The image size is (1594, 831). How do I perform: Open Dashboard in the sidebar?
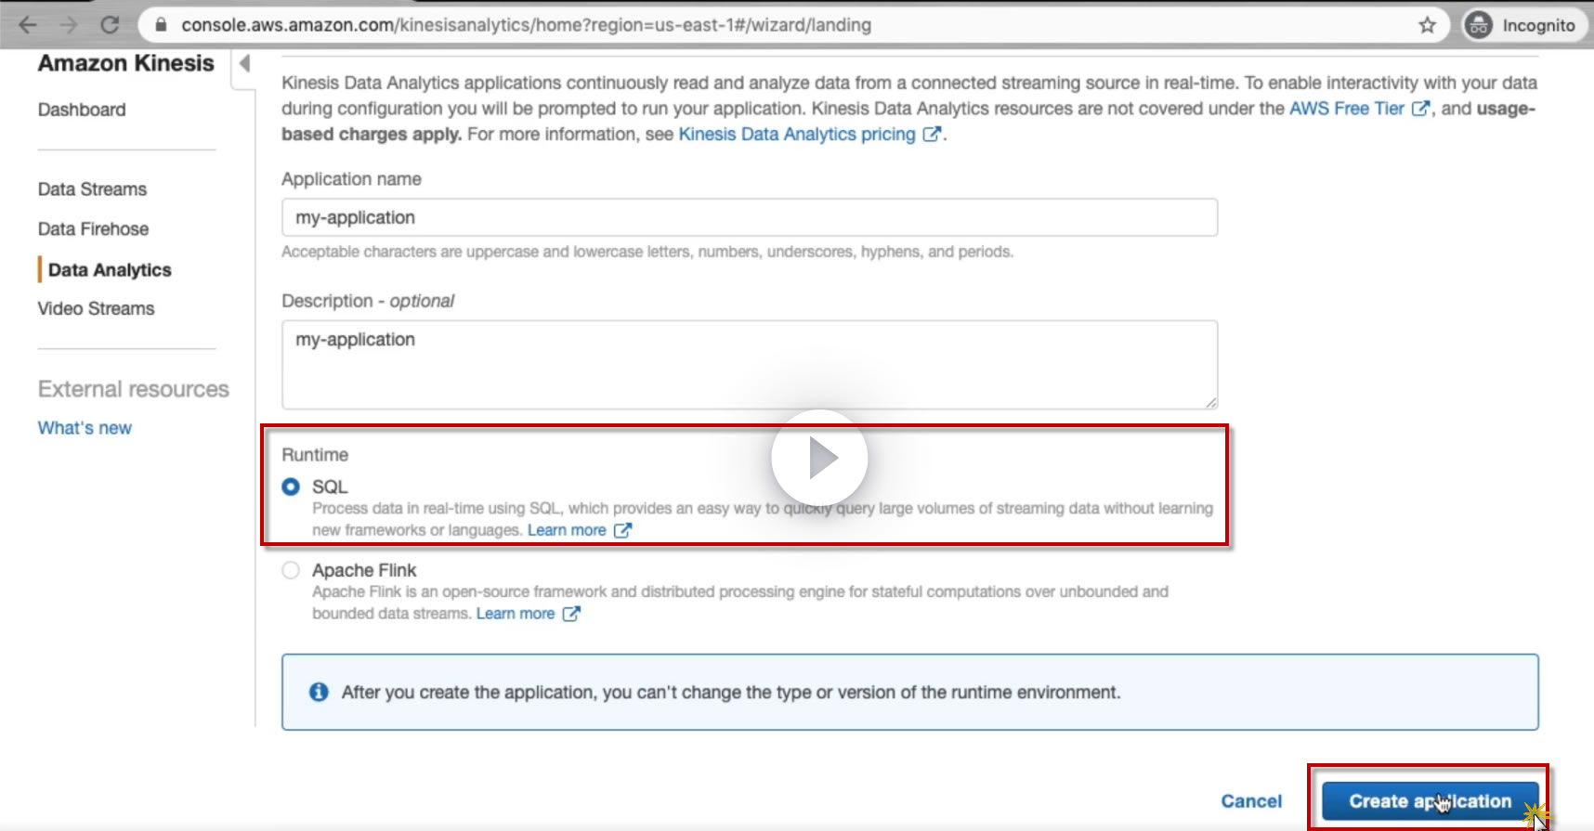82,110
